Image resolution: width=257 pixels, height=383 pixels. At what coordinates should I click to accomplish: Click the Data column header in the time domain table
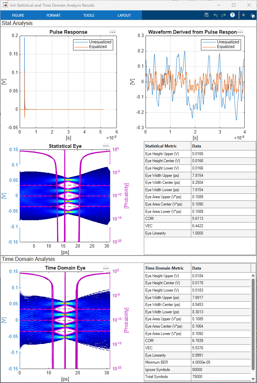[x=221, y=268]
